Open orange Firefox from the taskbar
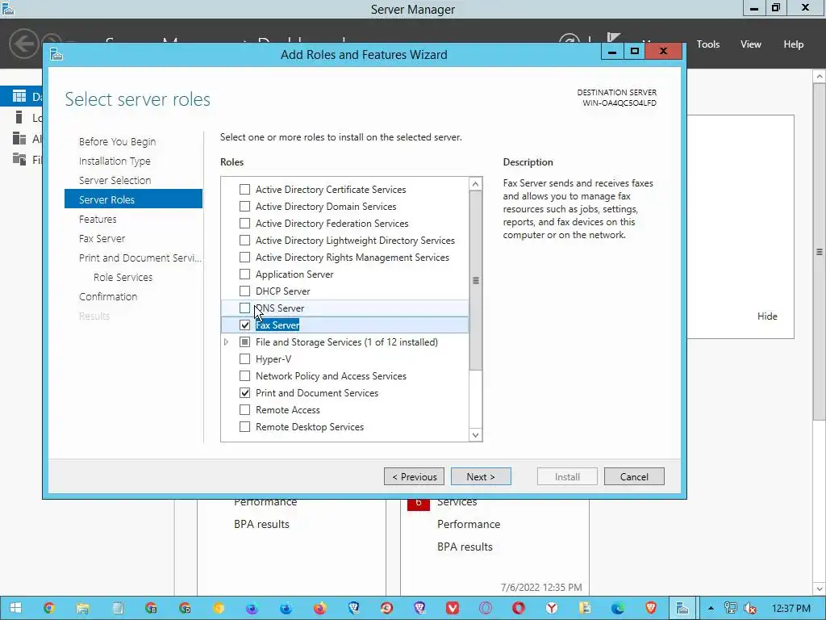The width and height of the screenshot is (826, 620). coord(319,608)
